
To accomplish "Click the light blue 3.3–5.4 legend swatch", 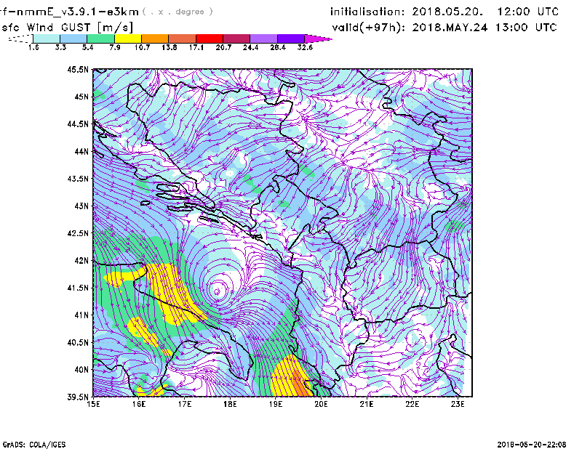I will point(73,39).
